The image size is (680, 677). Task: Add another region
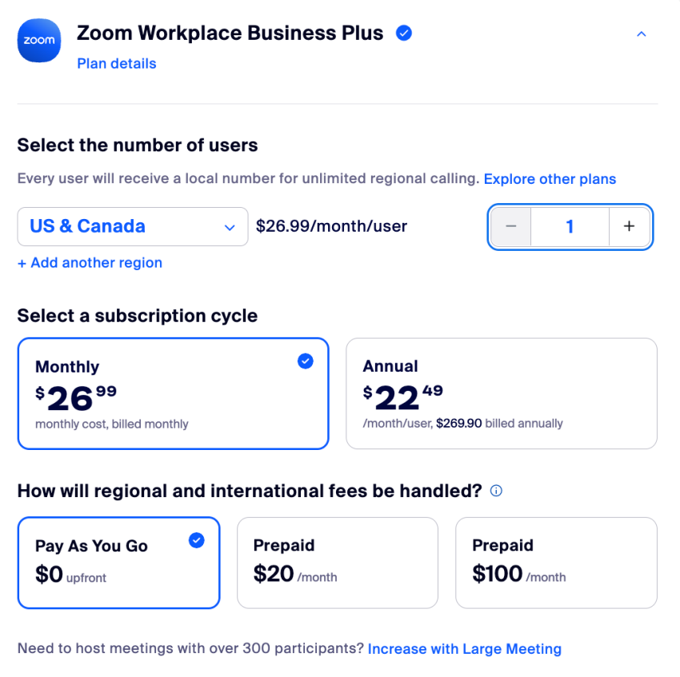point(90,263)
